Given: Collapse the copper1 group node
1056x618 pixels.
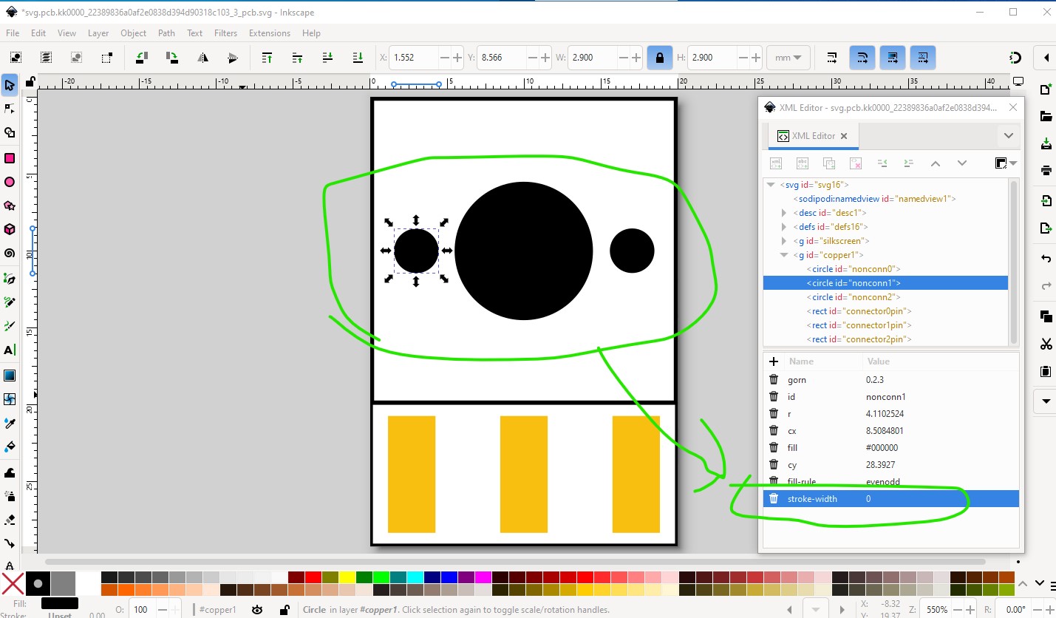Looking at the screenshot, I should 785,255.
